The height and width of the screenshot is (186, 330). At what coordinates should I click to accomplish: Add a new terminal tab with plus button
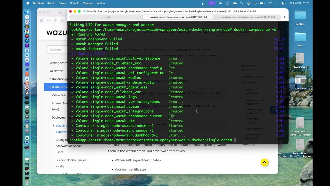(284, 17)
